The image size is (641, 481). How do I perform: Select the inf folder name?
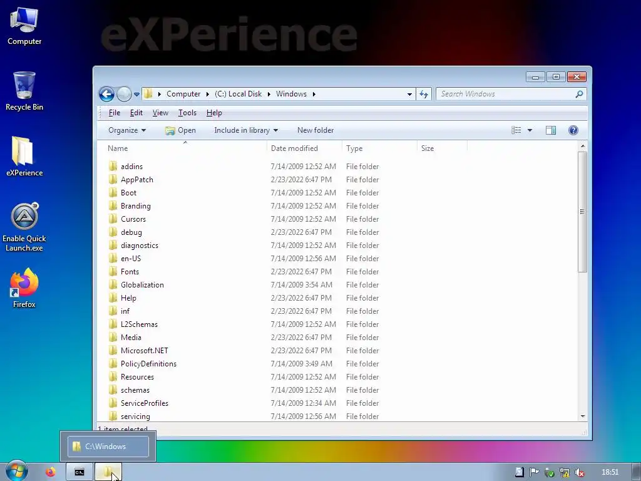125,311
